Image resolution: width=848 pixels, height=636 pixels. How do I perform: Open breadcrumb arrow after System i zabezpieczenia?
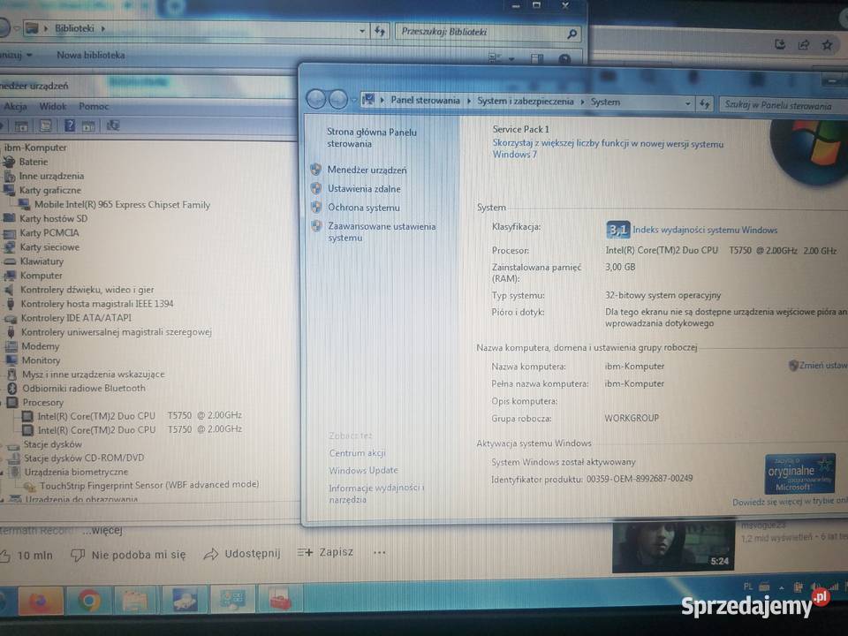click(x=582, y=101)
